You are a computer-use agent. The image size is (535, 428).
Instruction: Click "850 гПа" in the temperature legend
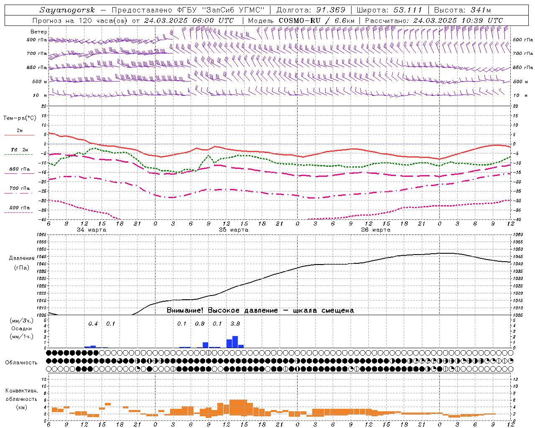pos(20,169)
